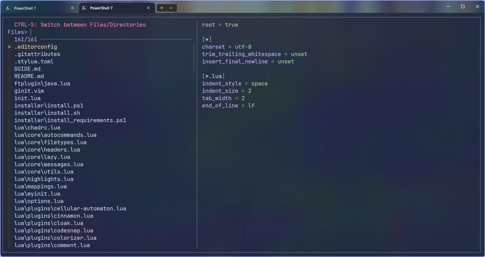Click the second tab's PowerShell icon
This screenshot has height=257, width=485.
[x=84, y=8]
